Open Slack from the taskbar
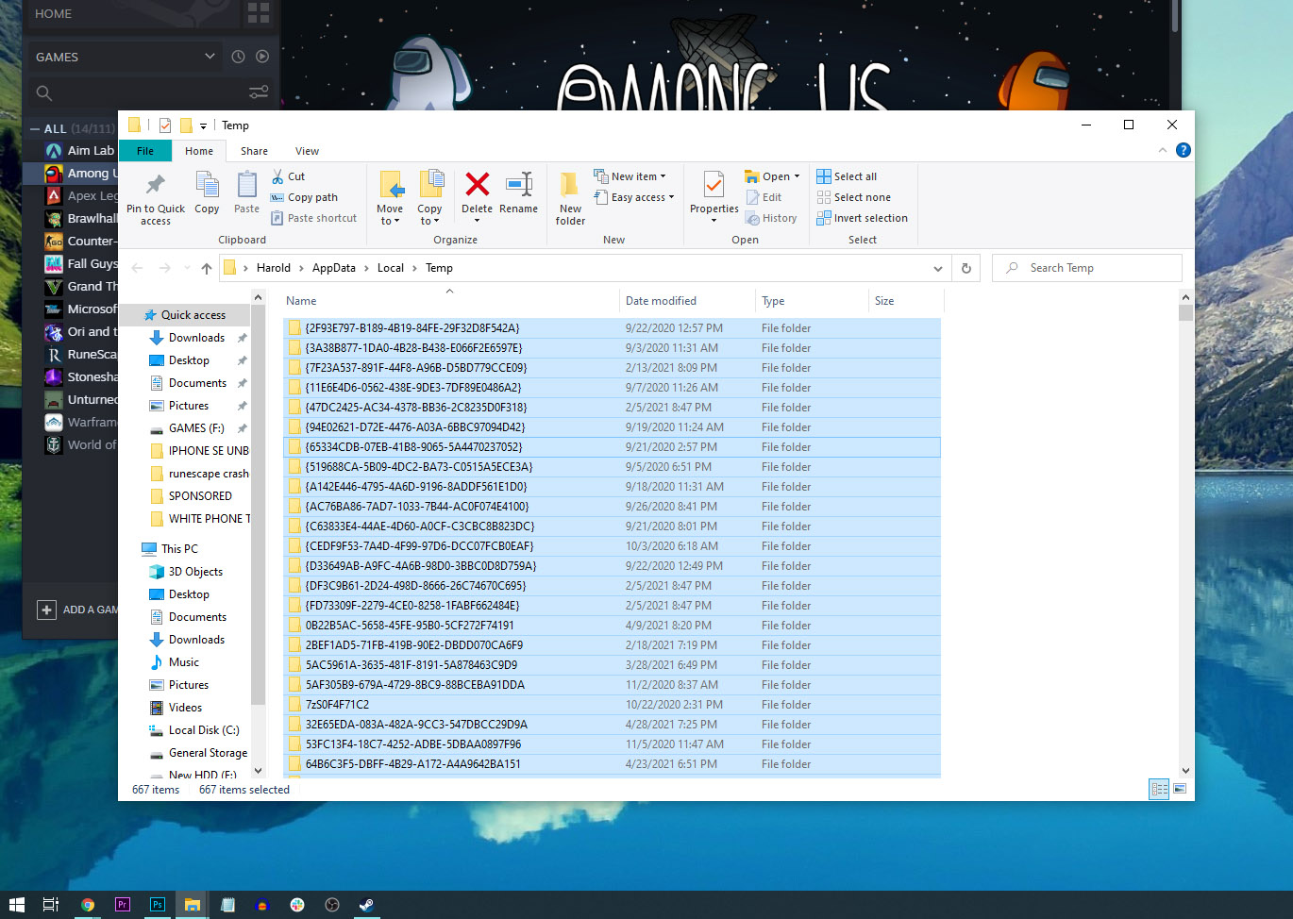The height and width of the screenshot is (919, 1293). (296, 904)
